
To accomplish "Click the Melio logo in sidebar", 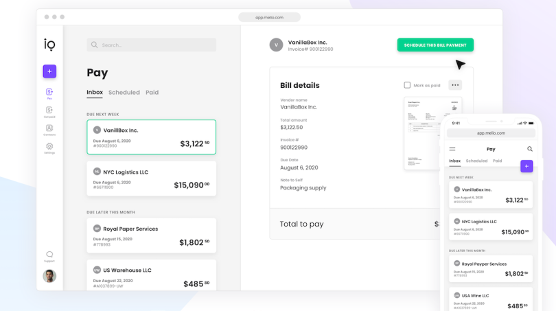I will pos(49,45).
